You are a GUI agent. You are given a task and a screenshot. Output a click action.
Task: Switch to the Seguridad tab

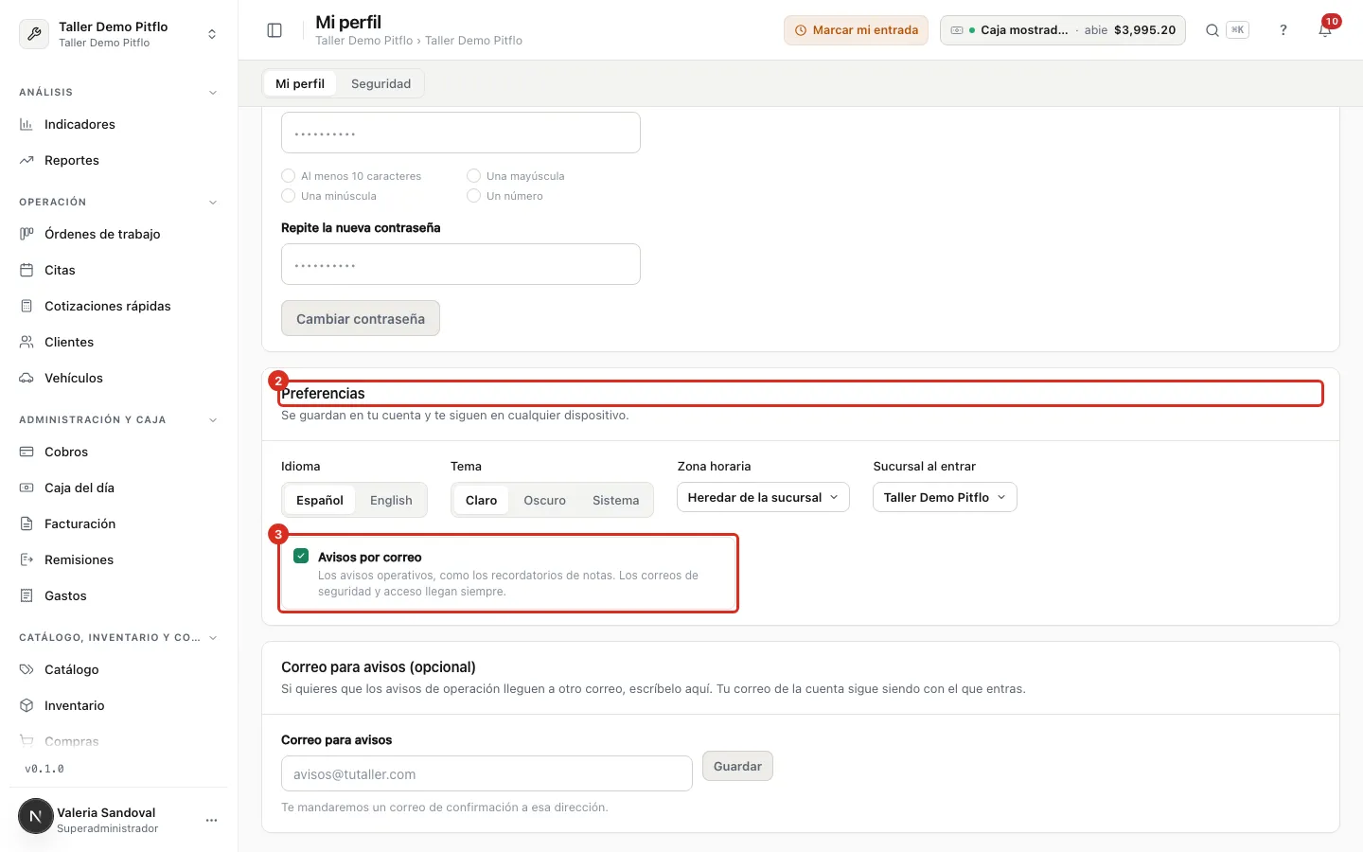381,83
